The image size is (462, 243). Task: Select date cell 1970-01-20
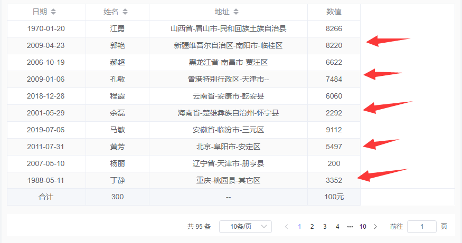coord(46,28)
